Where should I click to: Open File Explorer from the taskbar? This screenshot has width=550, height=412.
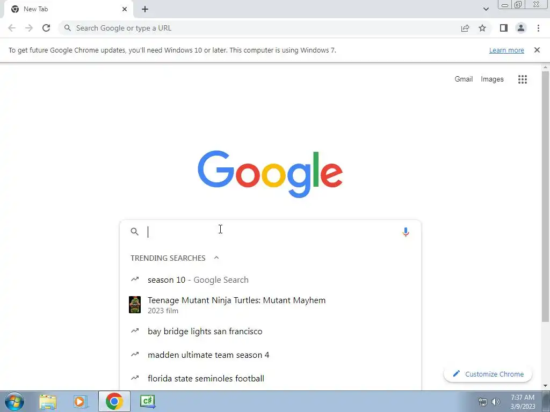pos(48,401)
